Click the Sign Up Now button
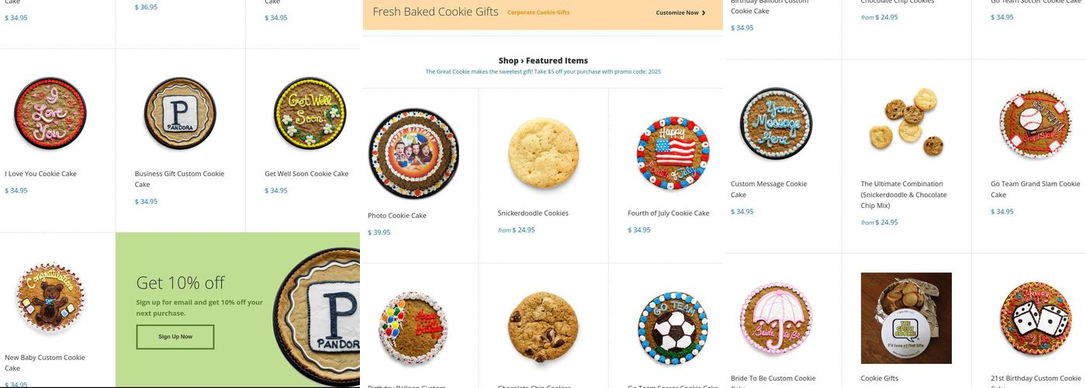Viewport: 1086px width, 388px height. 175,337
